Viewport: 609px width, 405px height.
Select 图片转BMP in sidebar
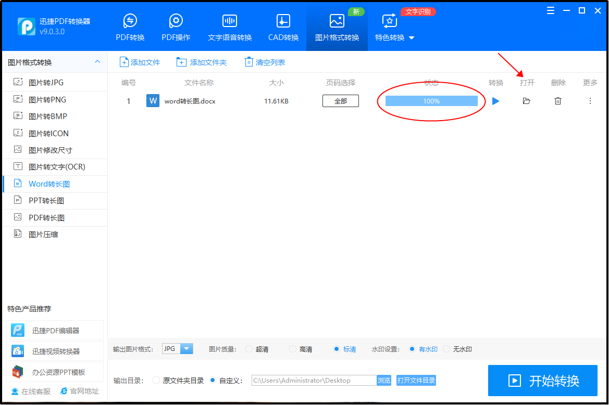coord(55,116)
